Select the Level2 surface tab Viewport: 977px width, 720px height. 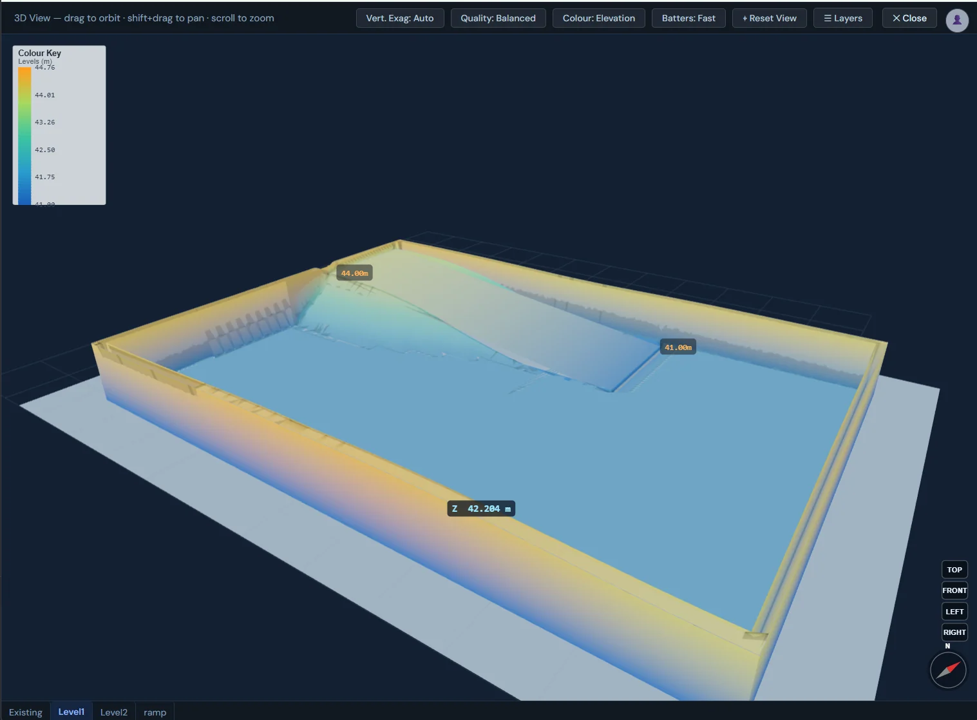tap(114, 712)
